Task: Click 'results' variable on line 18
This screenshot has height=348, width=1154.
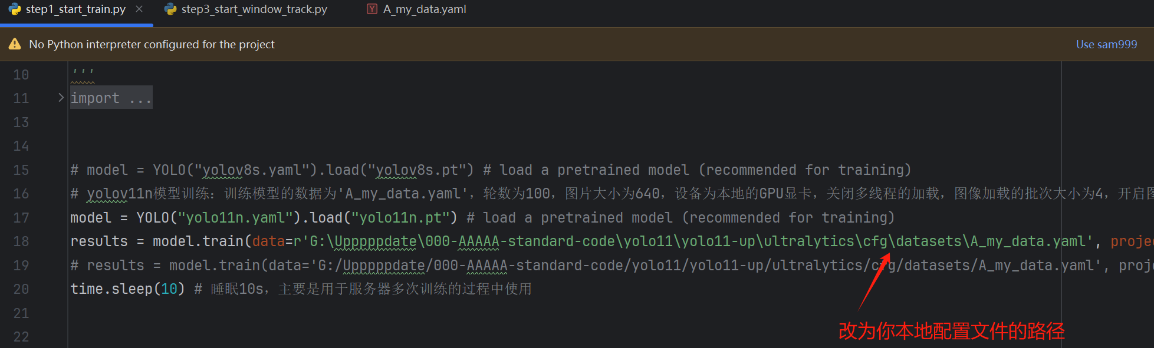Action: 99,241
